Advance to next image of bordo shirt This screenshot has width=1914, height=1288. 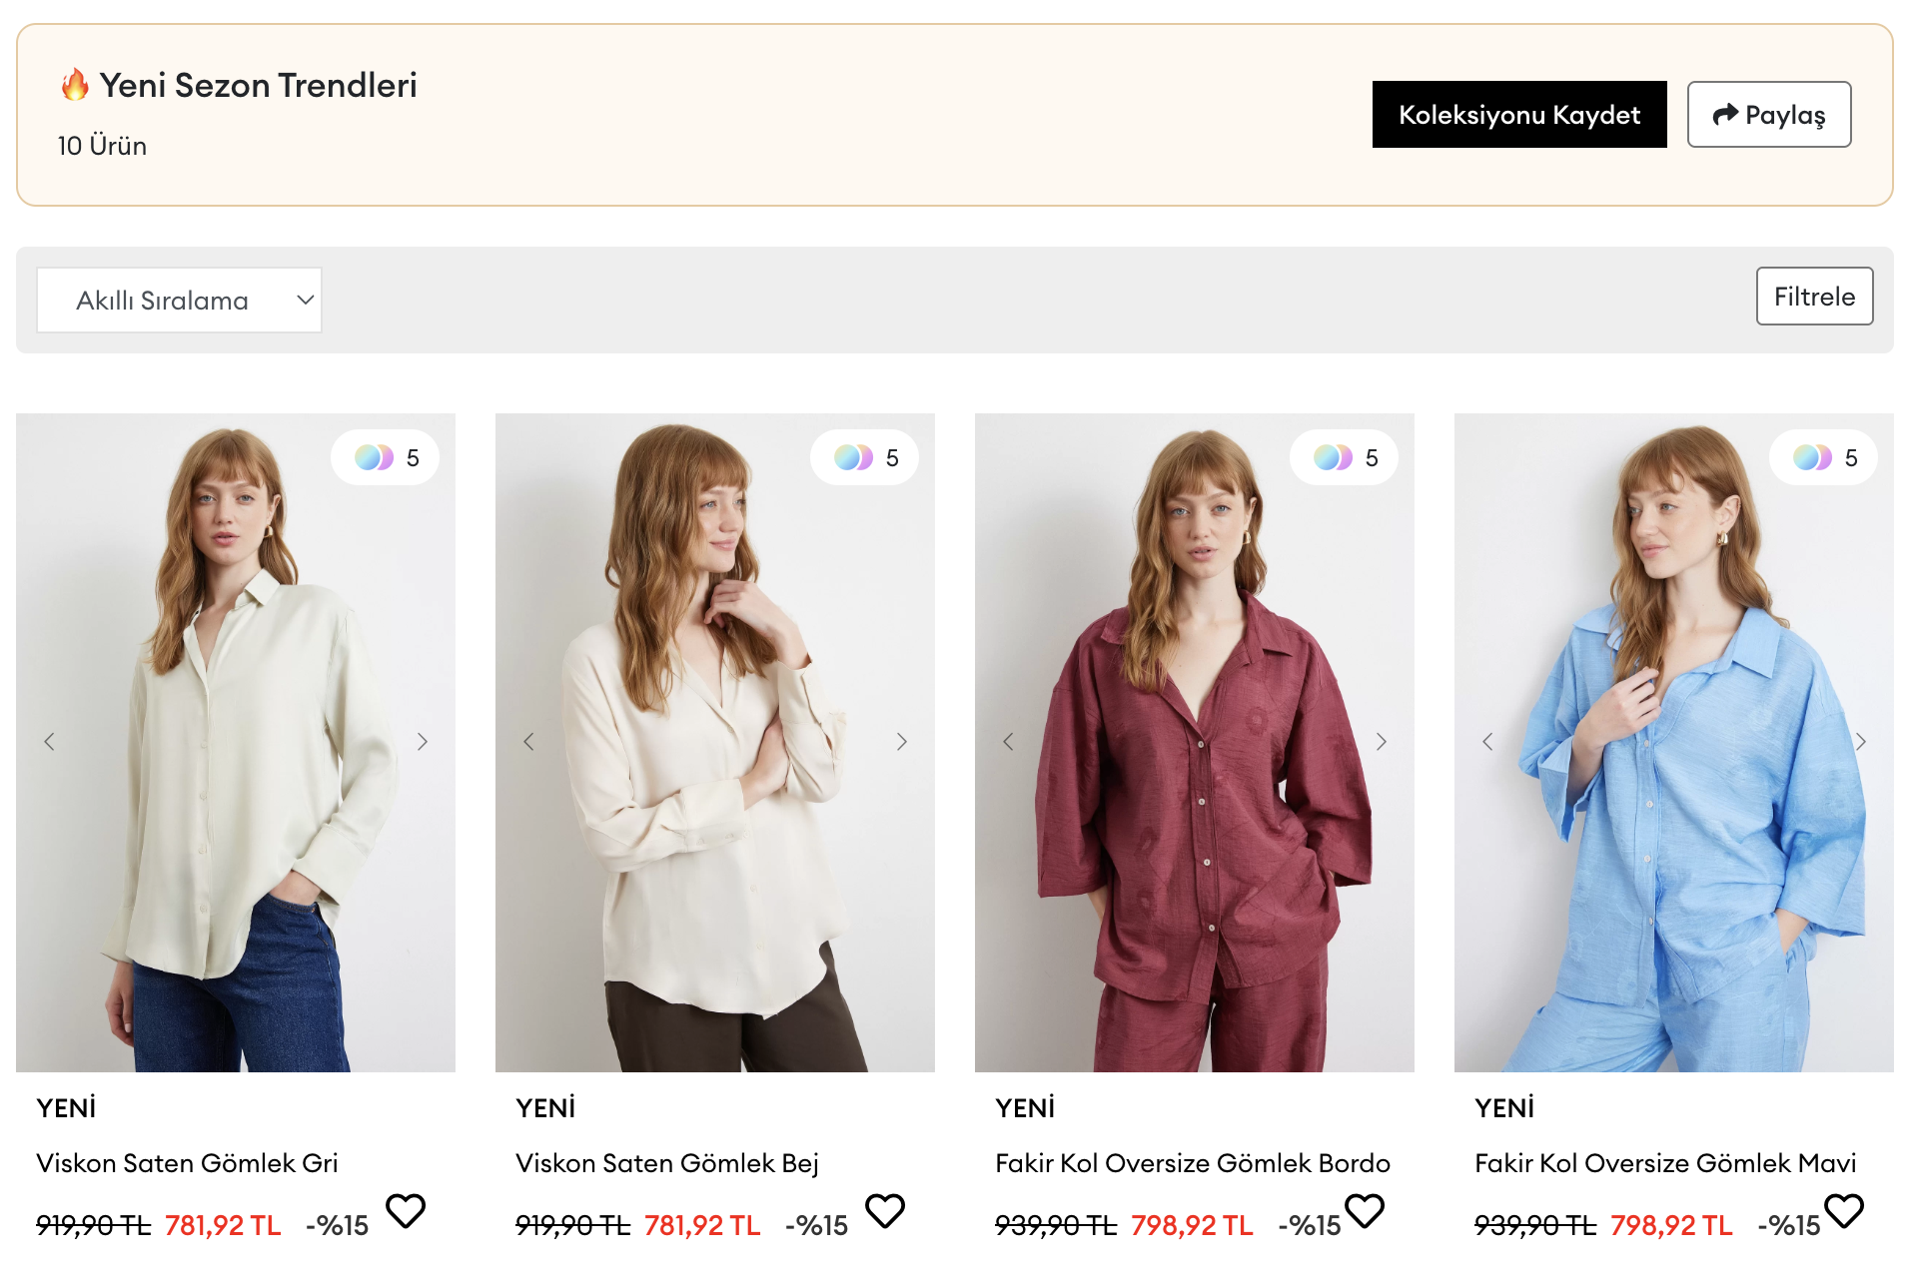[1382, 742]
